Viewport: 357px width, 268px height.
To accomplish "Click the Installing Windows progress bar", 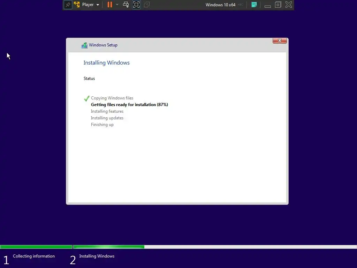I will [215, 247].
